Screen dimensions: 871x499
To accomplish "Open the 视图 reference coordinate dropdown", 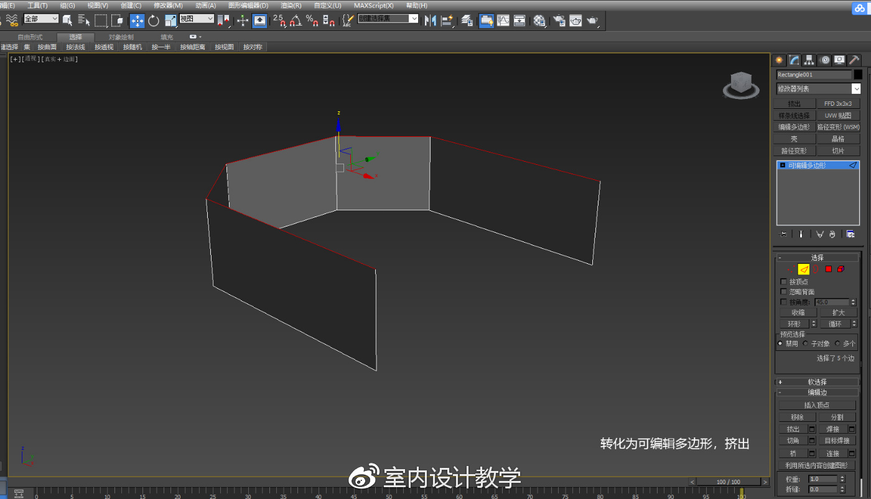I will (x=195, y=19).
